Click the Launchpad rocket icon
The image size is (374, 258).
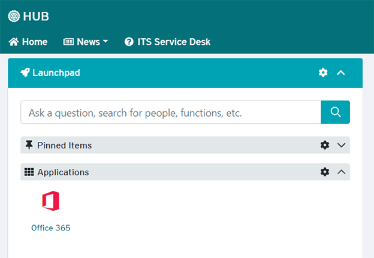25,73
